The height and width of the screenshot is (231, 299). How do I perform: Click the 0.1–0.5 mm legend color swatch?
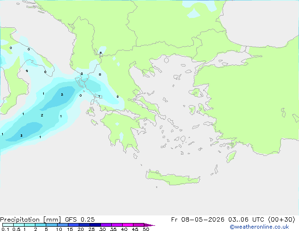coord(8,225)
